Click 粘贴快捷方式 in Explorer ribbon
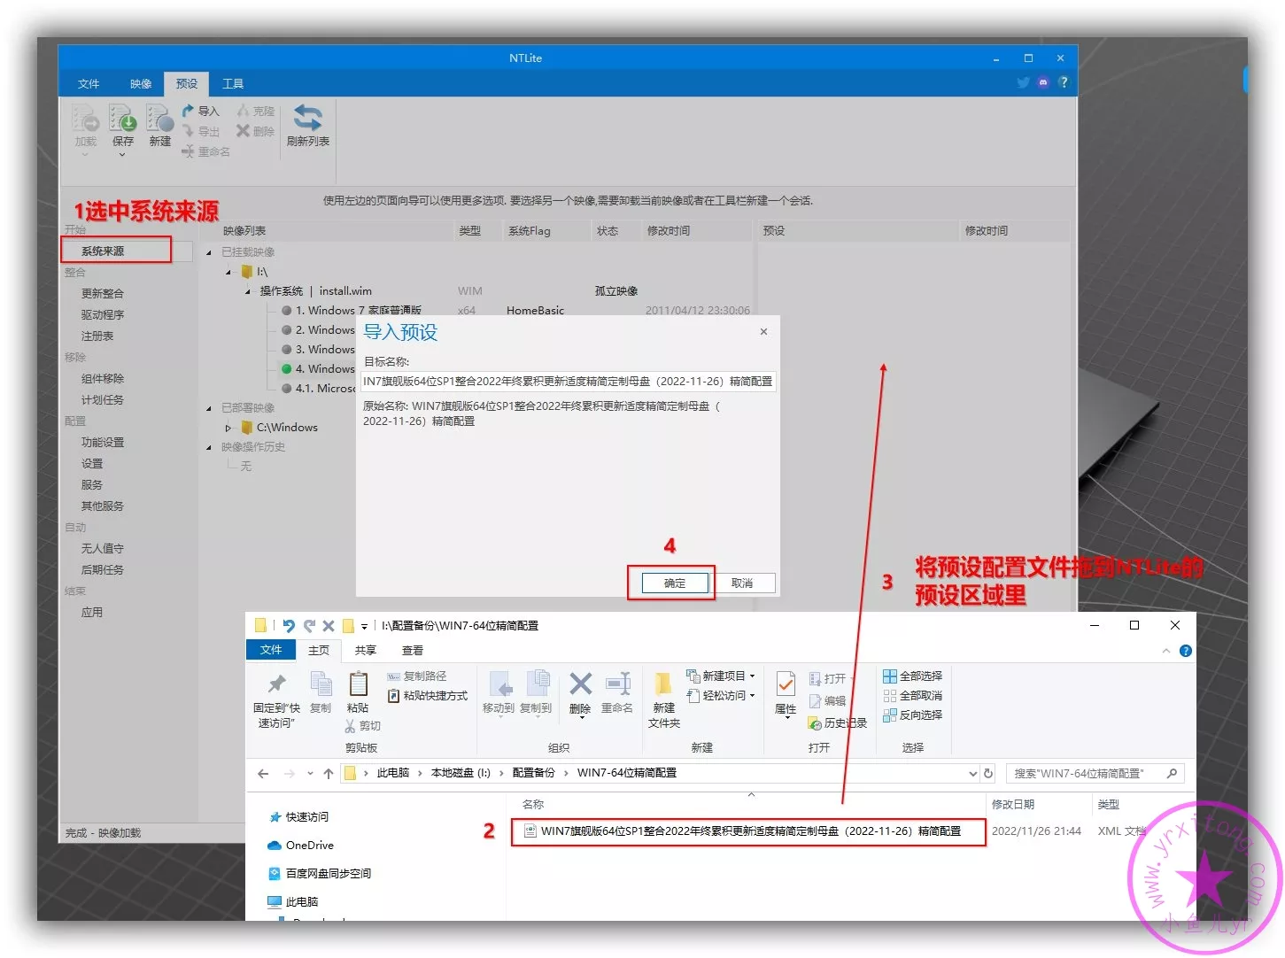 point(428,696)
